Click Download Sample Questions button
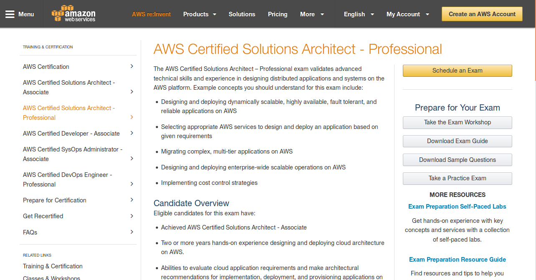Image resolution: width=536 pixels, height=280 pixels. [458, 160]
